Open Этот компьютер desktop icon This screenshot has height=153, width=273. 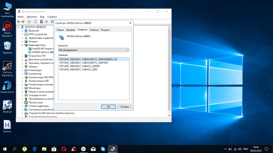click(7, 10)
